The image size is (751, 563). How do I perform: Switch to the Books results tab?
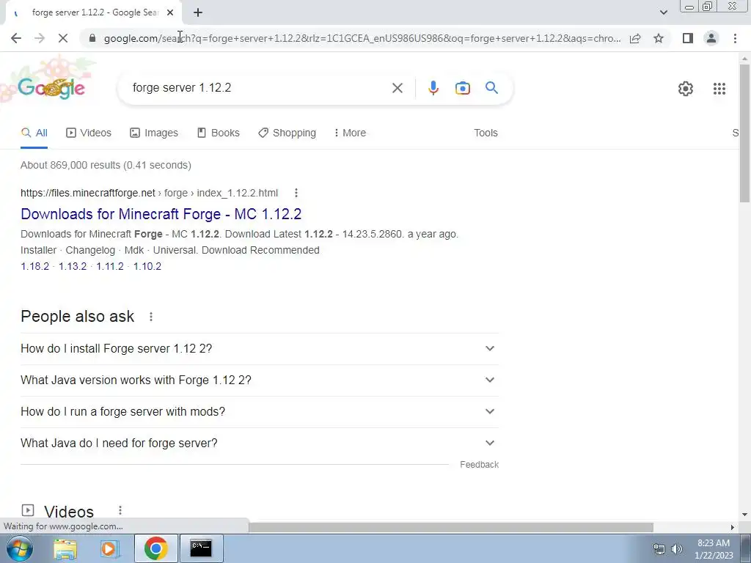[219, 133]
